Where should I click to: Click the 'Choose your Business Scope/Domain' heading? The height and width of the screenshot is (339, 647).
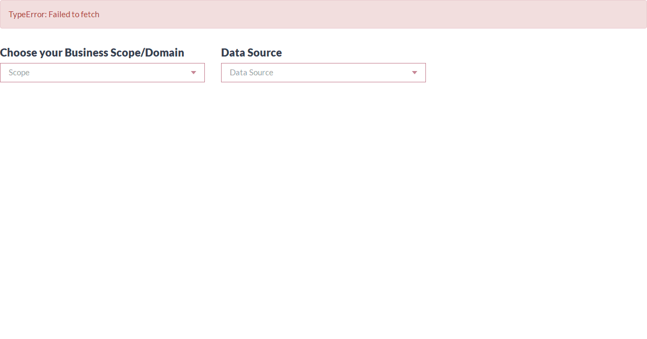(x=92, y=53)
